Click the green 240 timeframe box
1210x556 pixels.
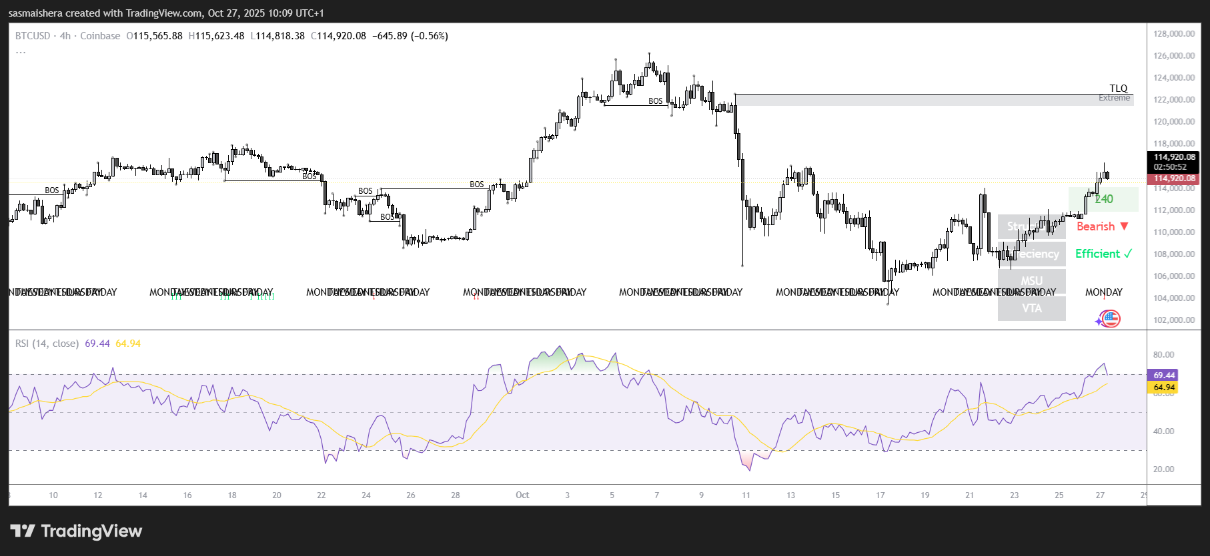click(1103, 199)
